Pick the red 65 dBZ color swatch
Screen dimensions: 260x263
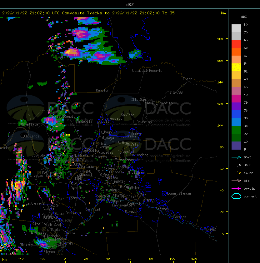pos(236,44)
